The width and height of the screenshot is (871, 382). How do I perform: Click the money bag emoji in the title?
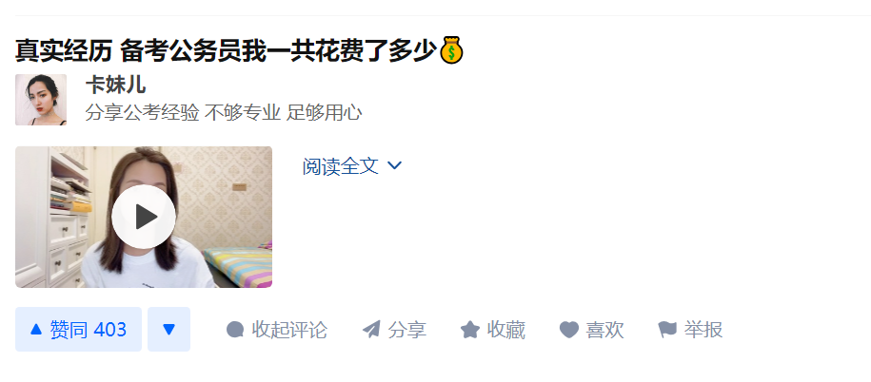coord(451,50)
